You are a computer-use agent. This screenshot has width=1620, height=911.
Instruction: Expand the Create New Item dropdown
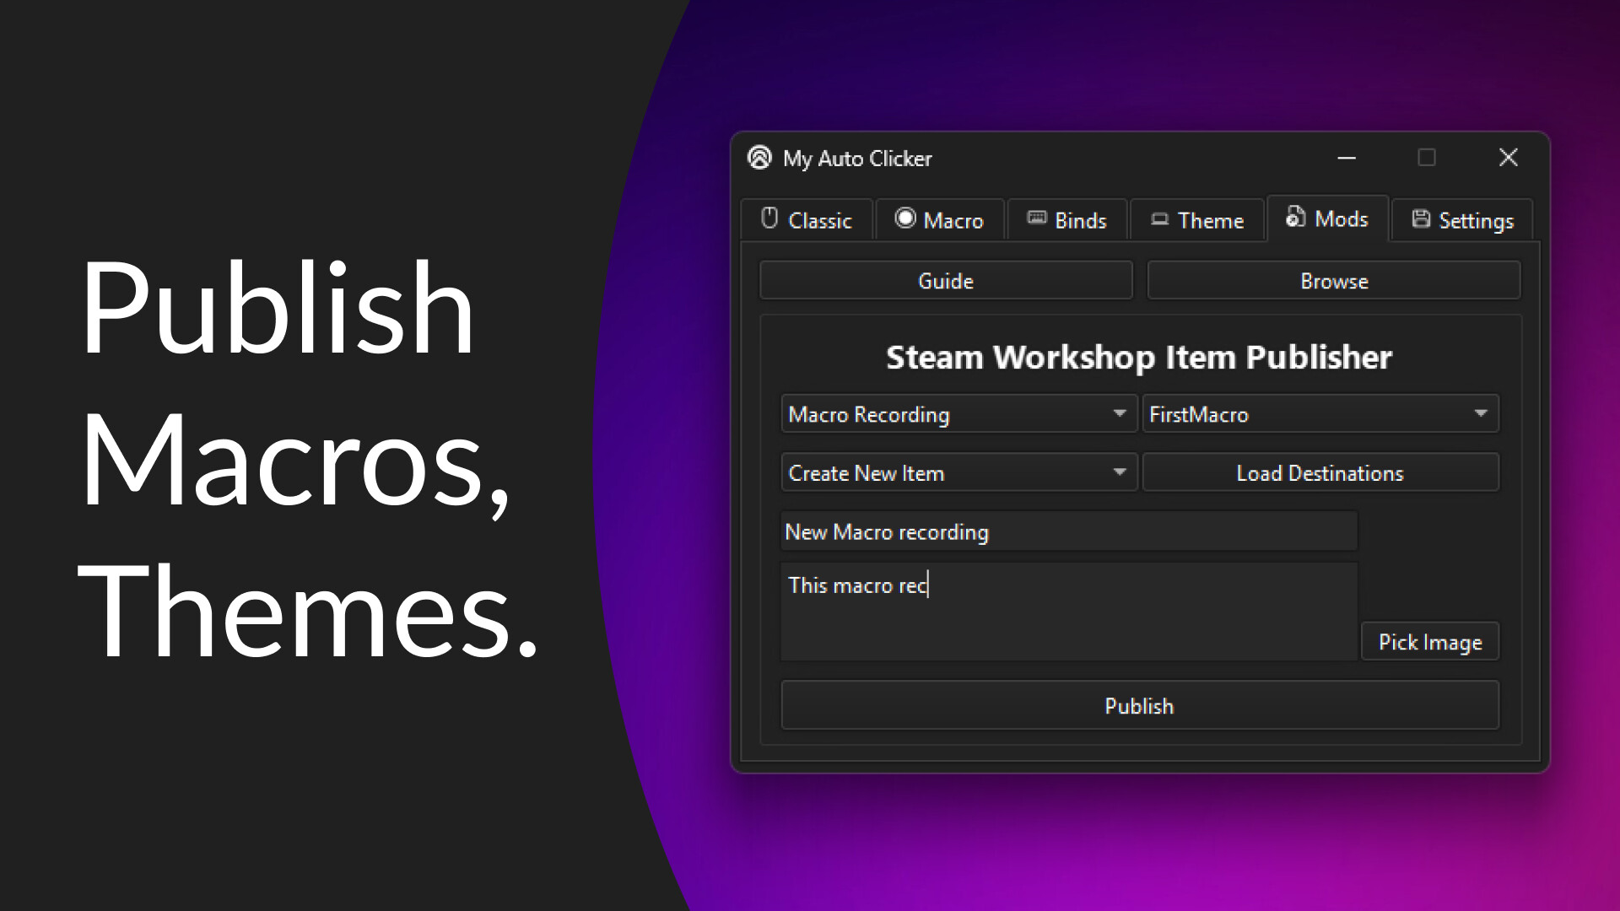tap(958, 472)
